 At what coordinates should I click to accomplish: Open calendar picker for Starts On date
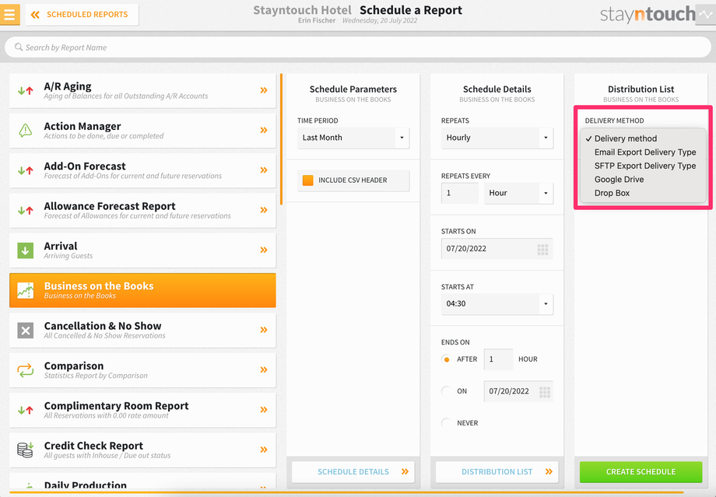tap(542, 250)
